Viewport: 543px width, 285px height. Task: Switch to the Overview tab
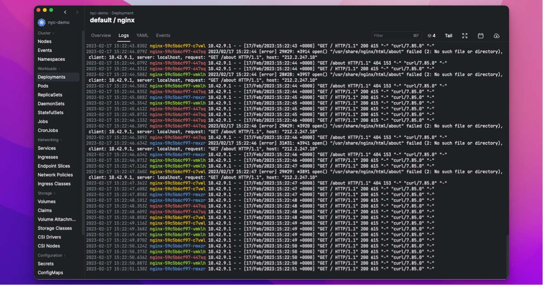(101, 35)
